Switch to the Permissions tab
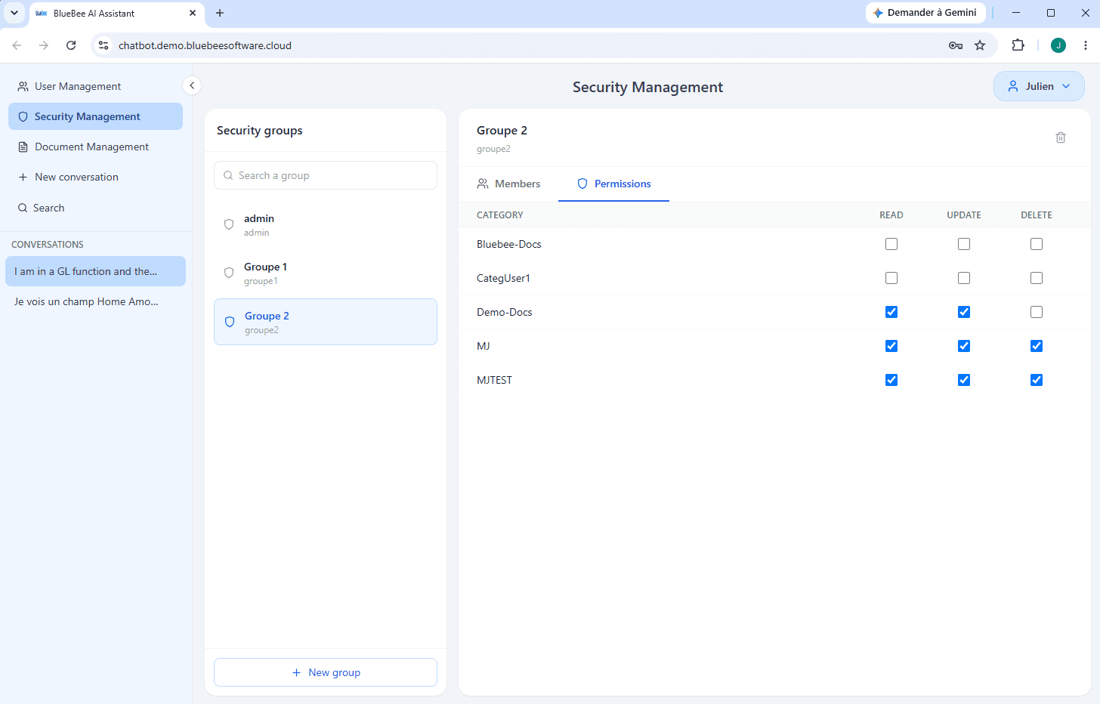The height and width of the screenshot is (704, 1100). click(613, 184)
